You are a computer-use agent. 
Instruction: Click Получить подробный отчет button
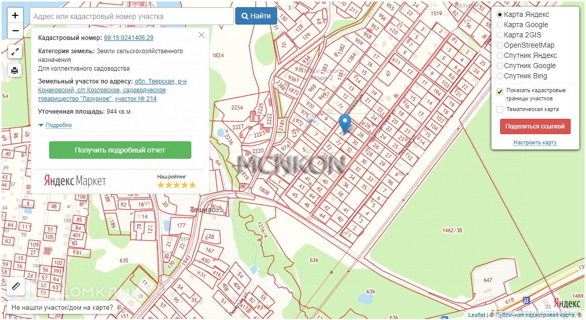(120, 150)
